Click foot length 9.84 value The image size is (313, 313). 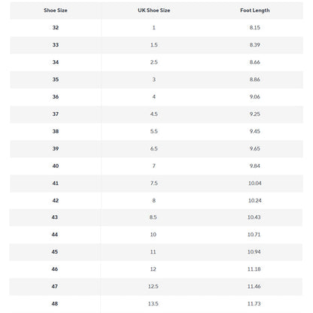coord(255,166)
